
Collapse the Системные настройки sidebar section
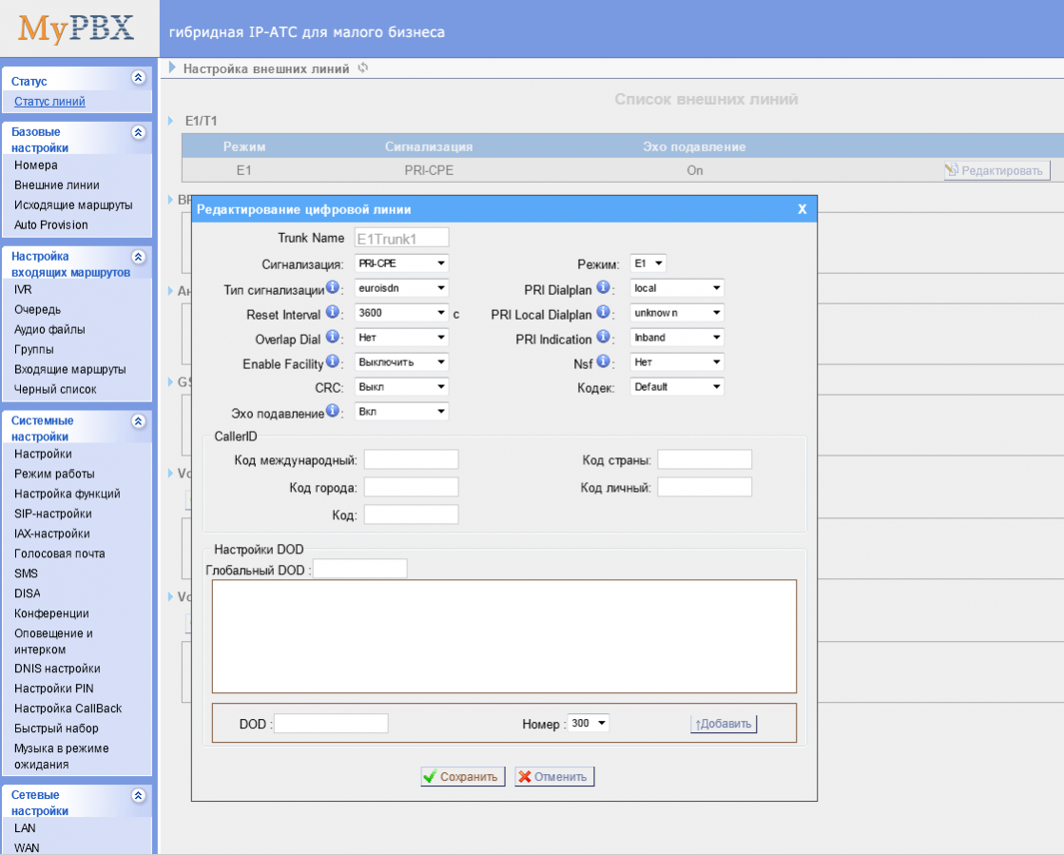(138, 420)
